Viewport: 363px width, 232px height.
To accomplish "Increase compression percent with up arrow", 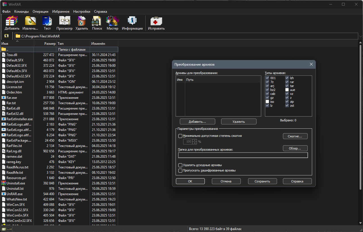I will coord(195,140).
